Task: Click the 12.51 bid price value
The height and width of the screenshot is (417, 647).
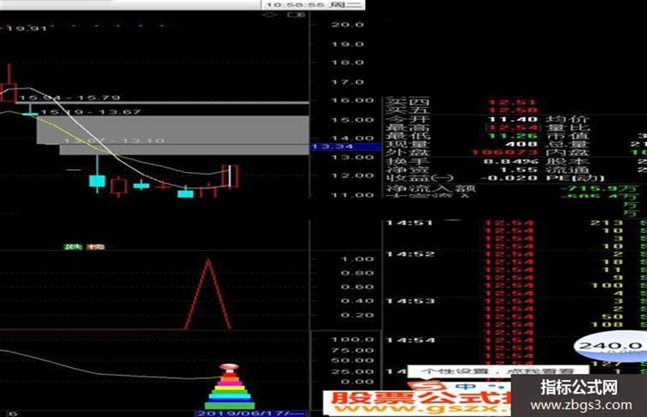Action: click(x=513, y=102)
